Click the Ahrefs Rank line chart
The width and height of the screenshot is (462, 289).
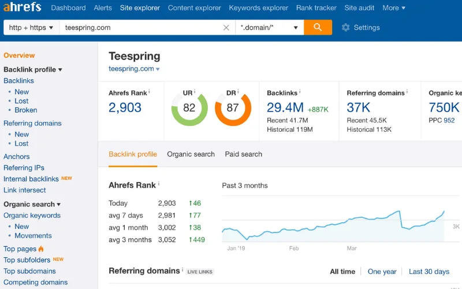[x=333, y=225]
